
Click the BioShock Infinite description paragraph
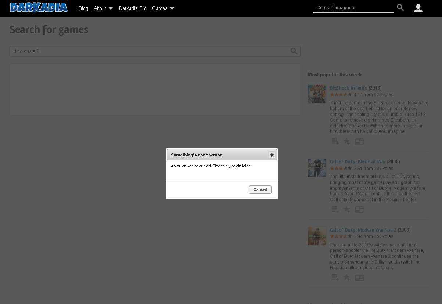pos(379,117)
